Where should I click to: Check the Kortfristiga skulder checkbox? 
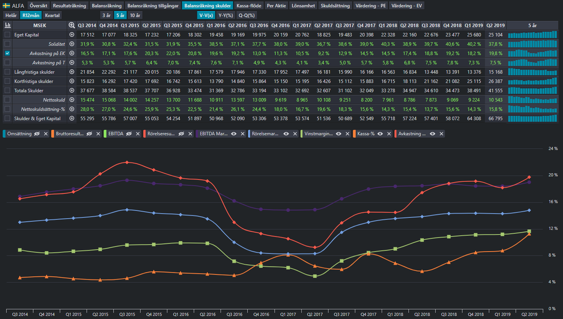[7, 81]
